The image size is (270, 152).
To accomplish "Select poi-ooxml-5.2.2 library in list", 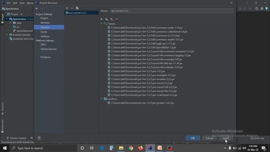I will click(x=81, y=13).
